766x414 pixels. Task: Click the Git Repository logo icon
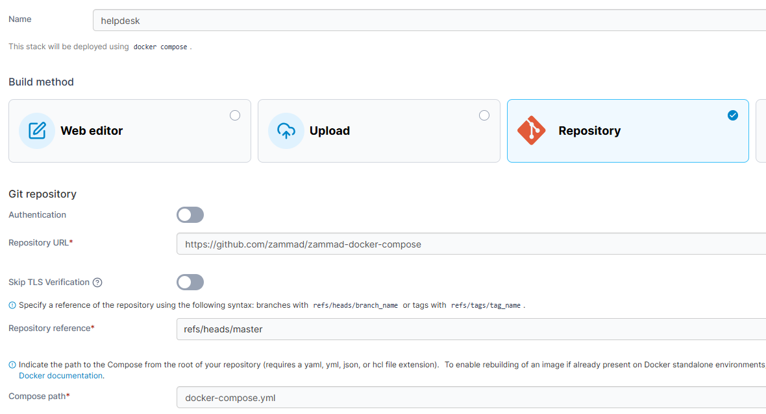532,131
